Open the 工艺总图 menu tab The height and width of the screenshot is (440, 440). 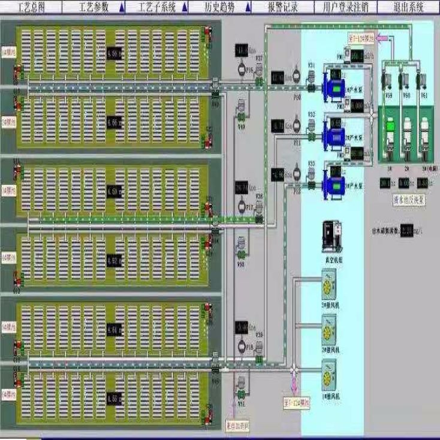[31, 7]
